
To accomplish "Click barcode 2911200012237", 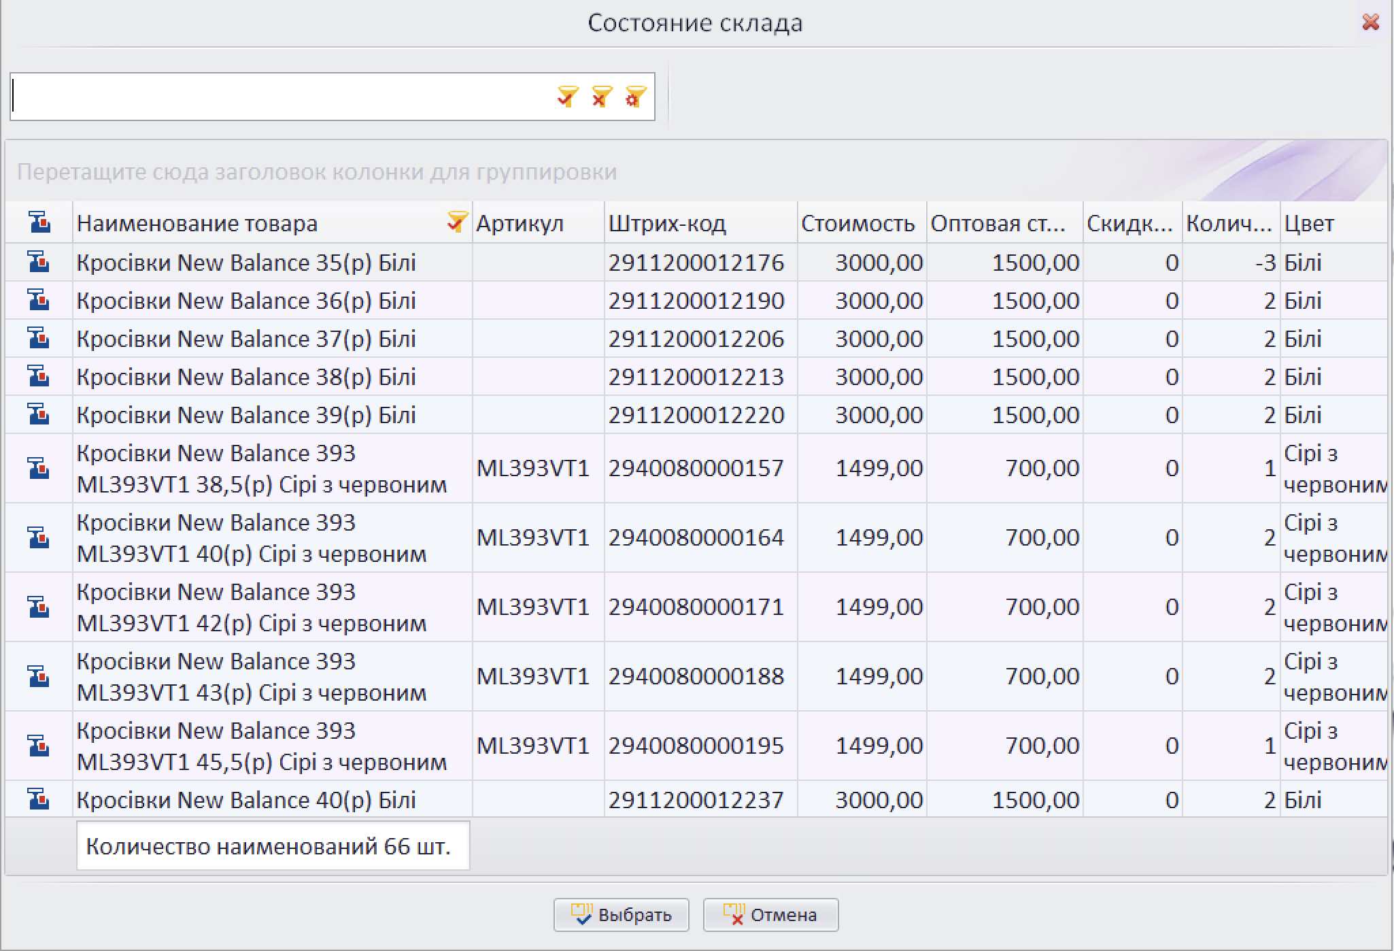I will [696, 800].
